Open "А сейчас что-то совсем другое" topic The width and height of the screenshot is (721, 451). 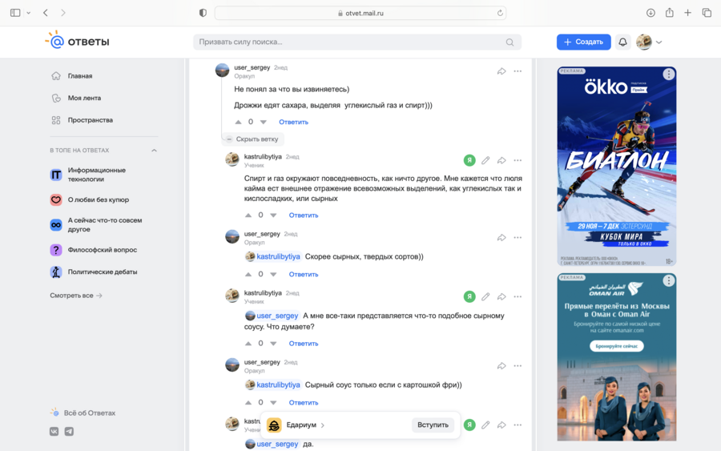click(x=105, y=225)
